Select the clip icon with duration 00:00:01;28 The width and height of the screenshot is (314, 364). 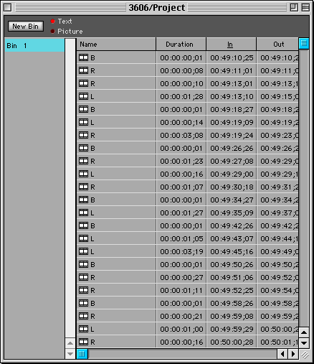pyautogui.click(x=83, y=96)
